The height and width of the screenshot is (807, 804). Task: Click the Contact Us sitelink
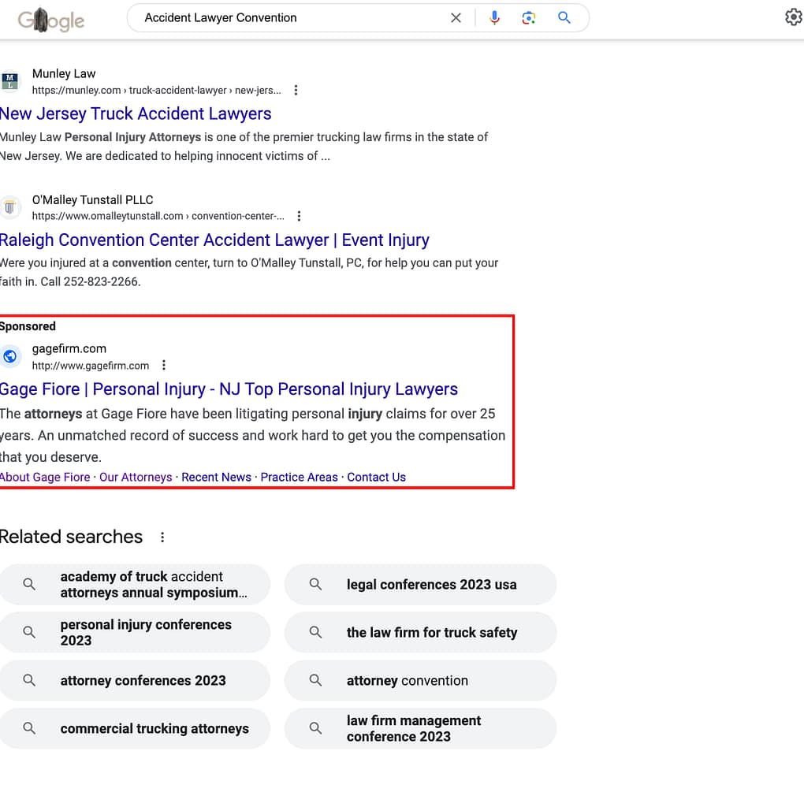(x=376, y=477)
